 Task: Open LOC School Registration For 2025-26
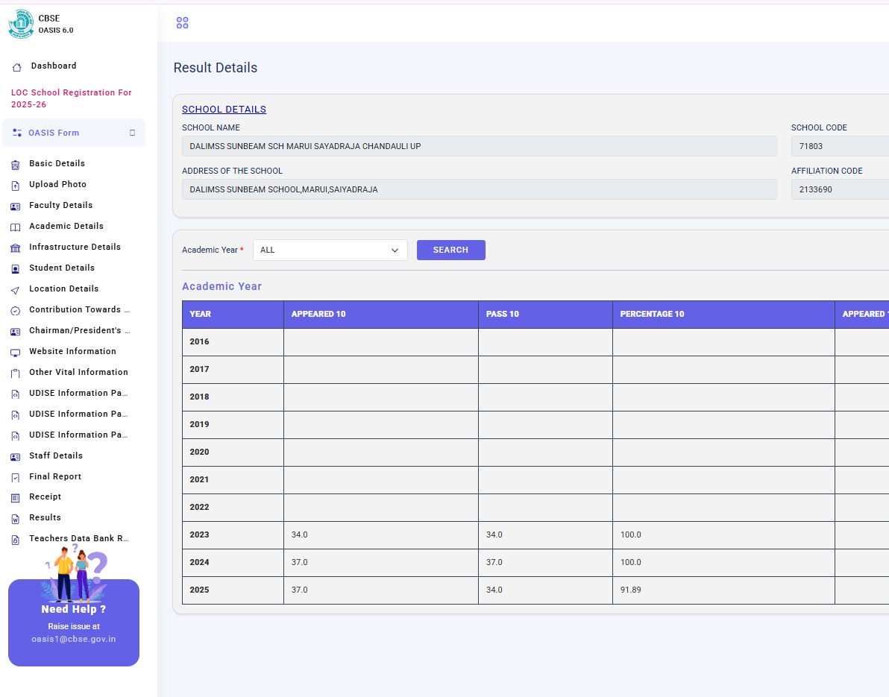[71, 98]
